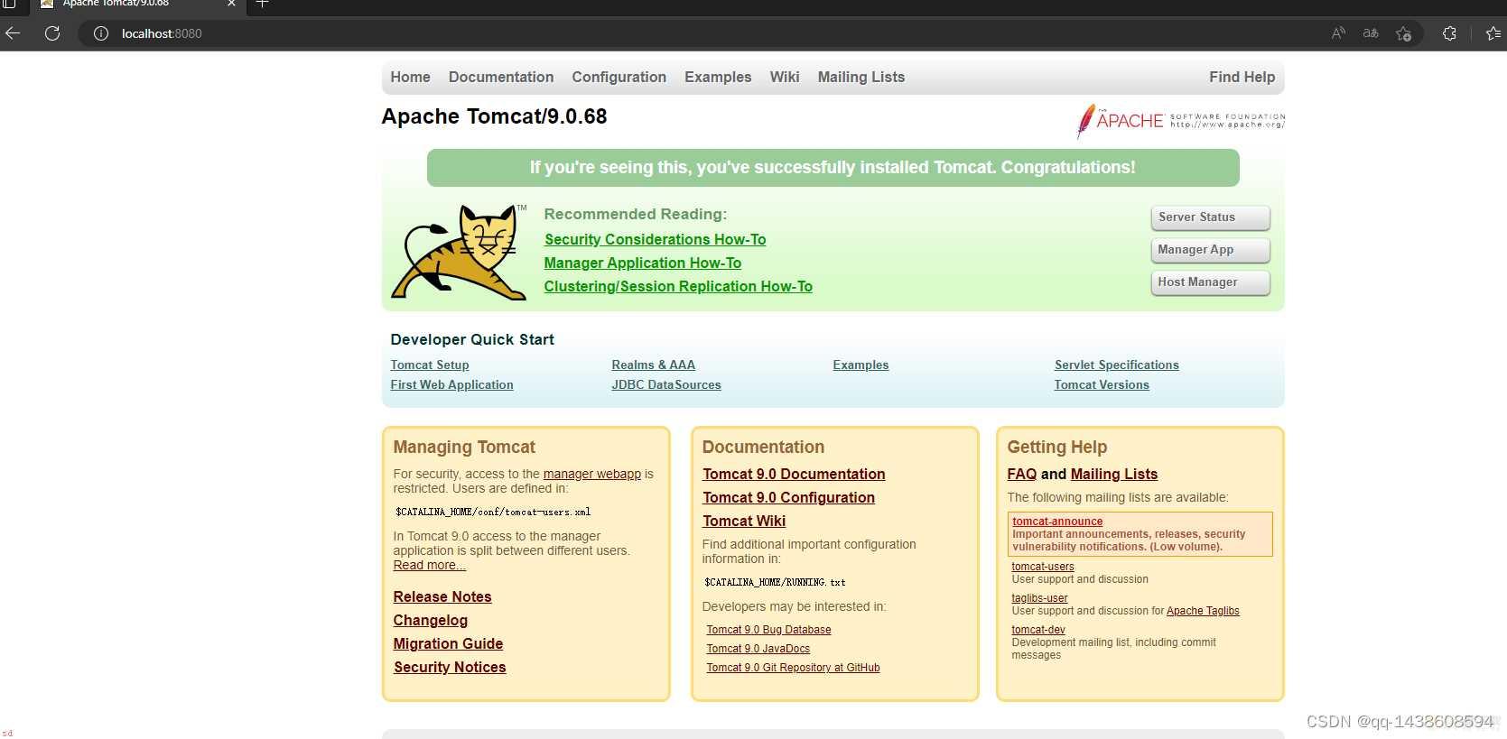Open Mailing Lists in the top nav
Image resolution: width=1507 pixels, height=739 pixels.
point(860,78)
